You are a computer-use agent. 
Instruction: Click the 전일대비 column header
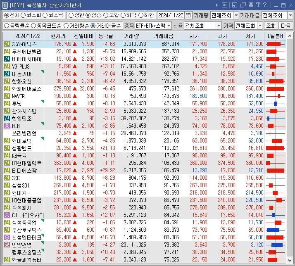tap(84, 36)
